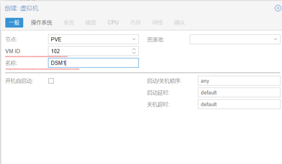The width and height of the screenshot is (282, 164).
Task: Open the 网络 tab
Action: click(x=157, y=23)
